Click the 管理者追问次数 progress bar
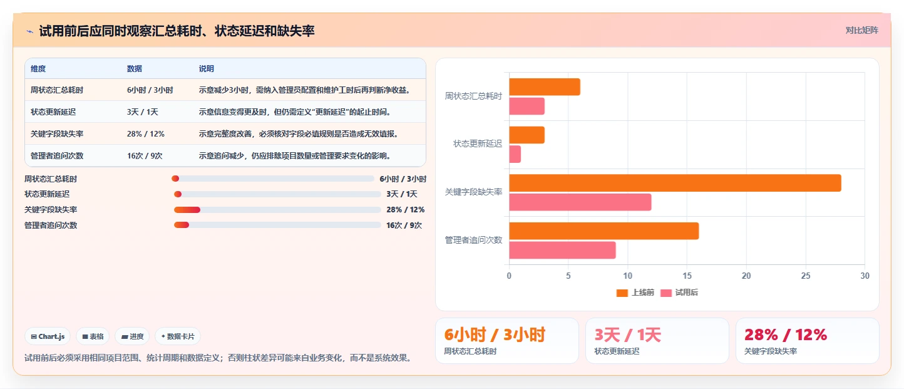 [277, 225]
